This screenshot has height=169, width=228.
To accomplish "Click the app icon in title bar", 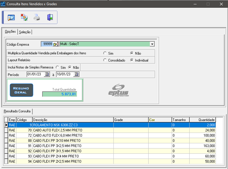I will (3, 4).
